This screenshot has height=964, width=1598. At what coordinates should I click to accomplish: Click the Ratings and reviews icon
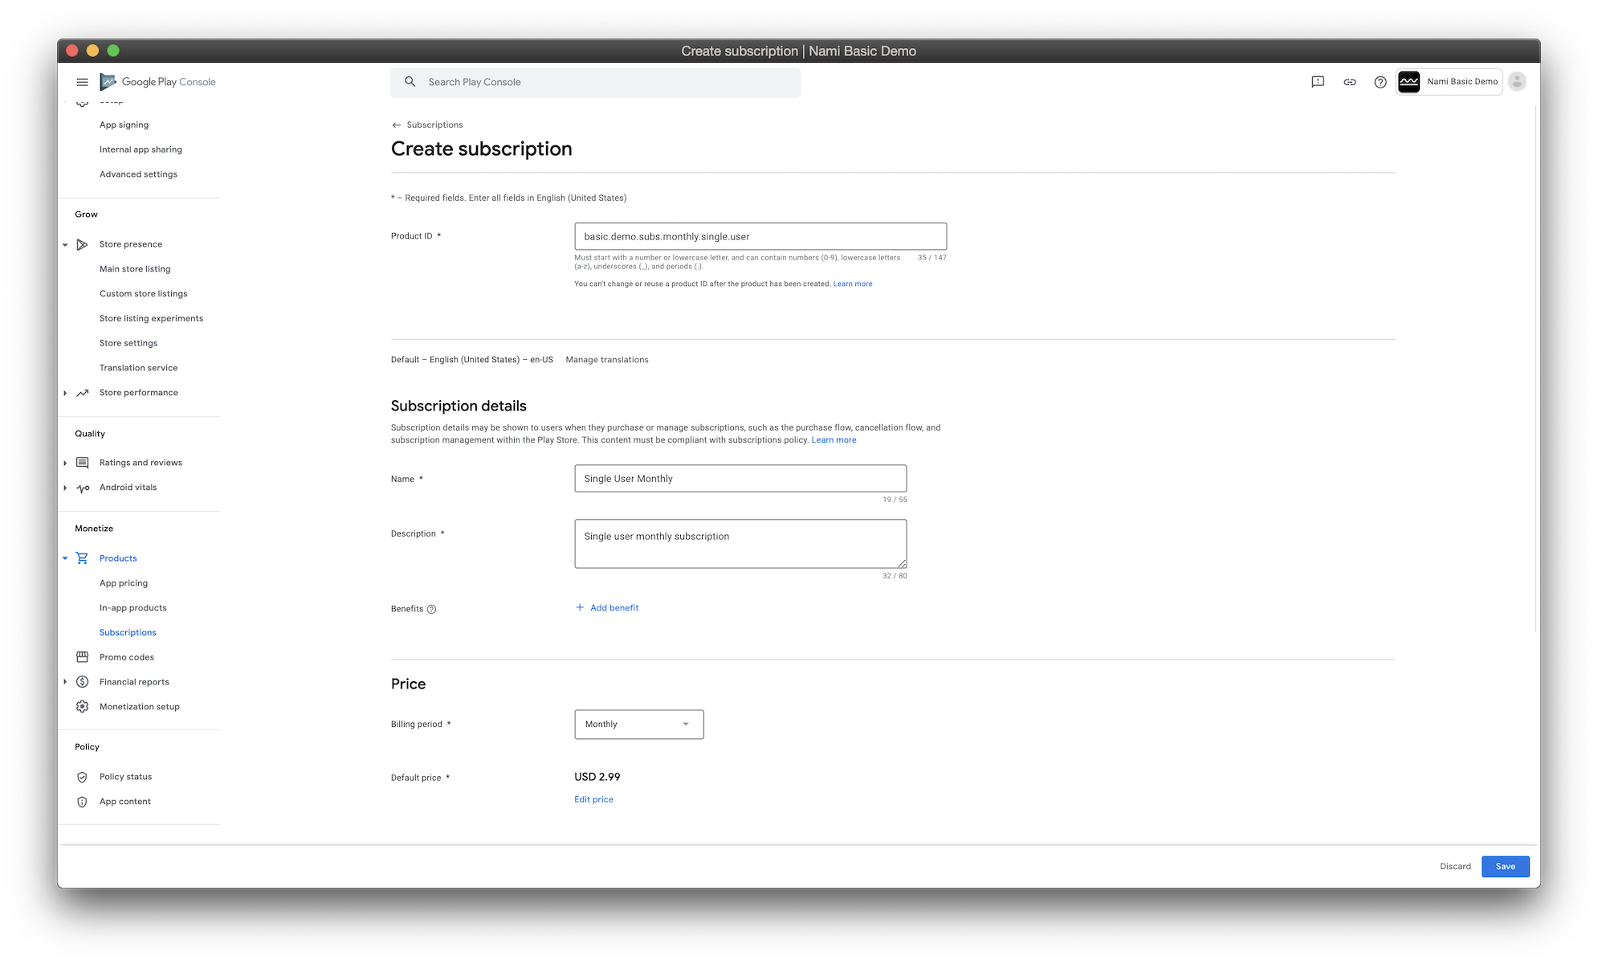click(x=82, y=463)
